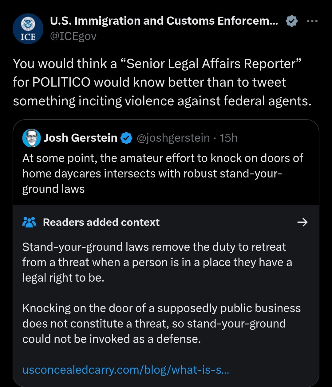
Task: Click the gray verified badge beside ICE name
Action: click(x=291, y=21)
